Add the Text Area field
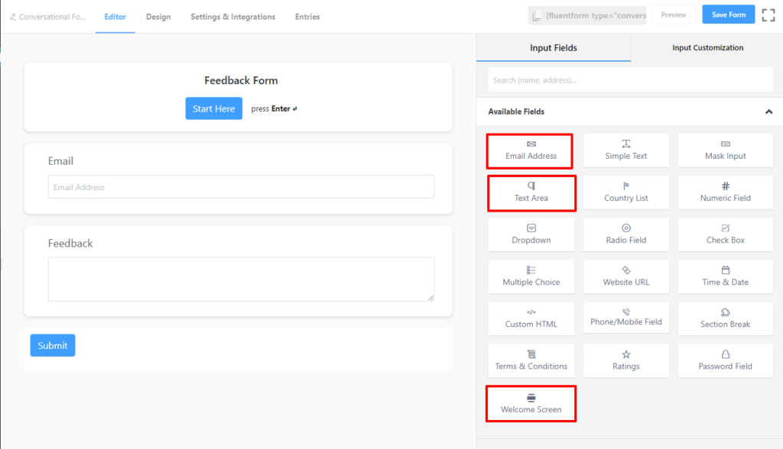Viewport: 783px width, 449px height. click(x=531, y=192)
